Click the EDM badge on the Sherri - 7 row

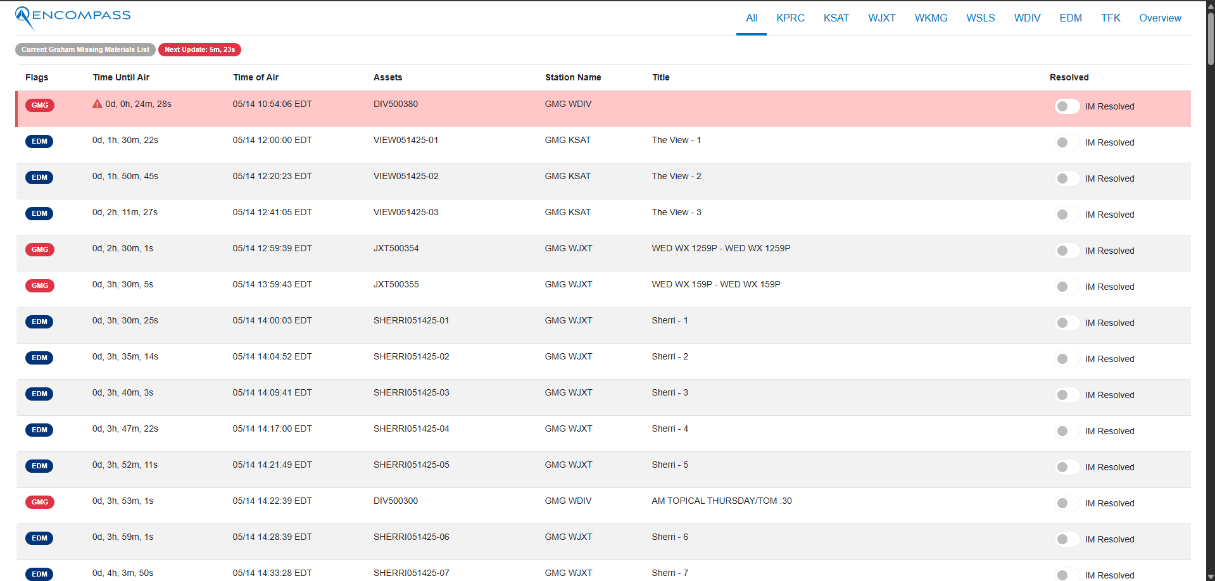39,574
